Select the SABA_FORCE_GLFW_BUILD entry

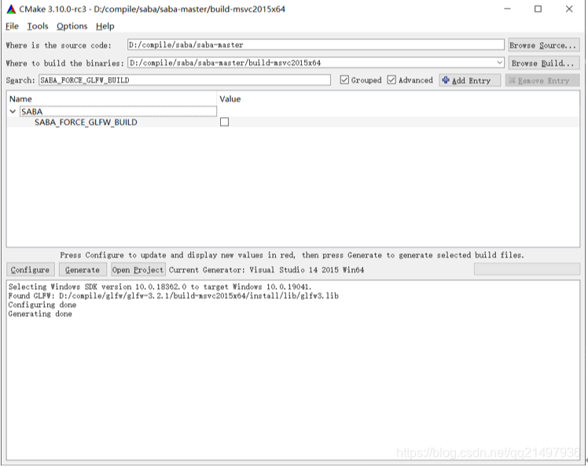86,122
